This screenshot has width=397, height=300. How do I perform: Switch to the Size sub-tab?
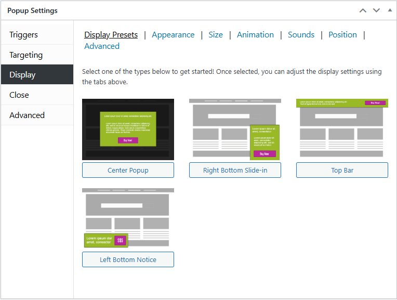point(216,35)
